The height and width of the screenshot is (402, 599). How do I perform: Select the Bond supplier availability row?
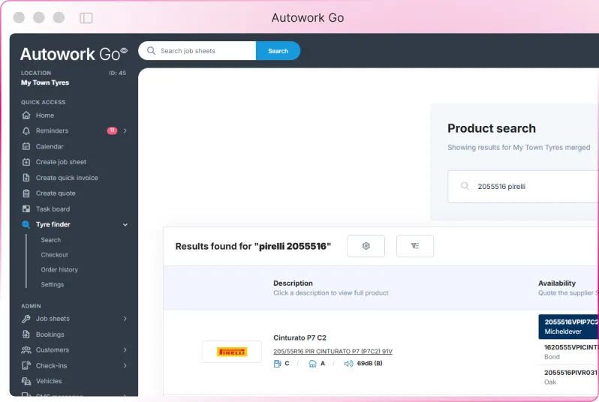tap(568, 352)
